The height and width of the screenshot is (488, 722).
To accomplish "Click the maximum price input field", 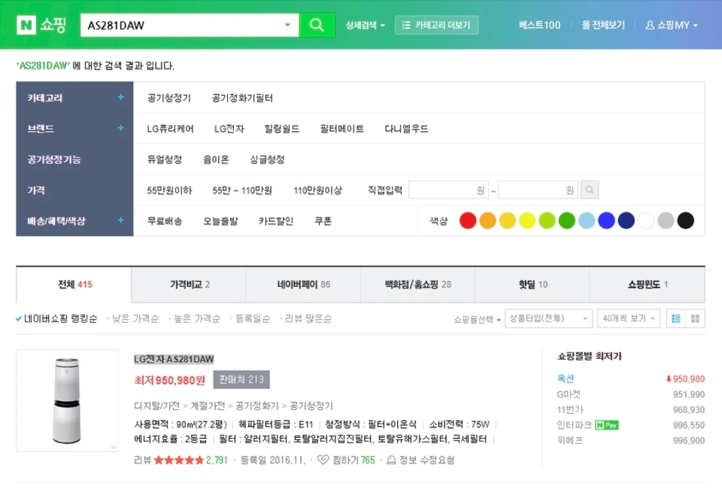I will (x=537, y=190).
